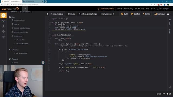Open universe_selection.py in the file tree
The width and height of the screenshot is (173, 97).
point(21,32)
